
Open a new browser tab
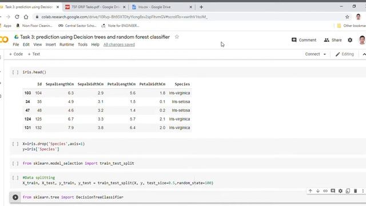tap(201, 7)
